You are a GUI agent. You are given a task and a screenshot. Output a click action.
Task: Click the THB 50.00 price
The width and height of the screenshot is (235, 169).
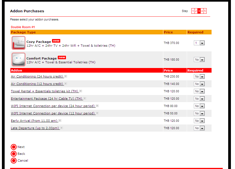coord(171,113)
